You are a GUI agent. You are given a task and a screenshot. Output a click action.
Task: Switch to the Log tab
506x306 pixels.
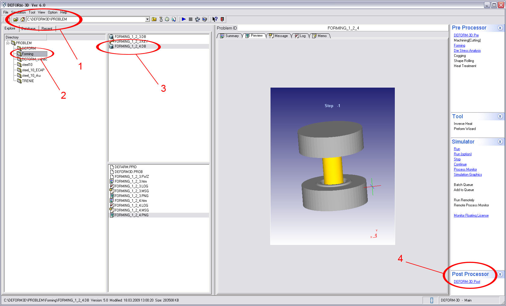[301, 36]
